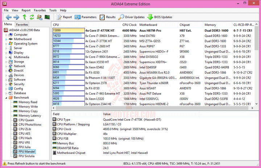This screenshot has height=168, width=261.
Task: Select Server in the tree
Action: [x=18, y=48]
